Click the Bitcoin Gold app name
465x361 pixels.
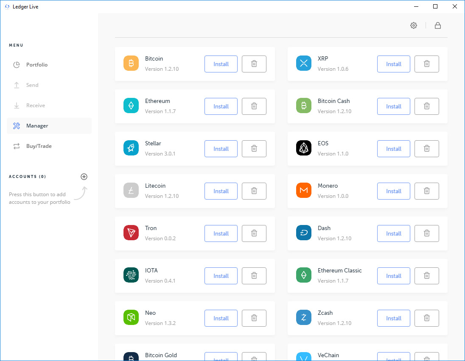(x=161, y=355)
